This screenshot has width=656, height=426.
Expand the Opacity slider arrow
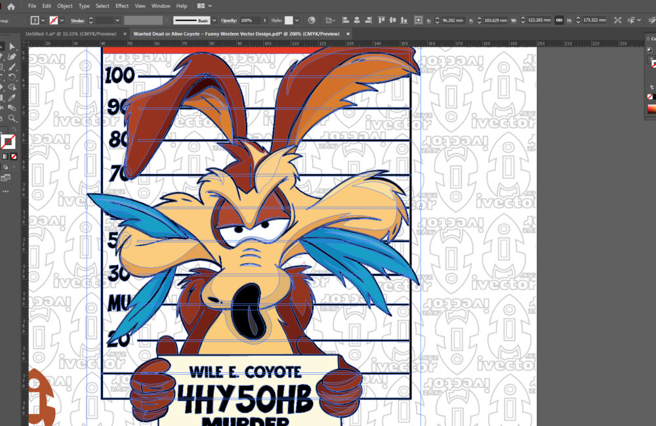[264, 20]
